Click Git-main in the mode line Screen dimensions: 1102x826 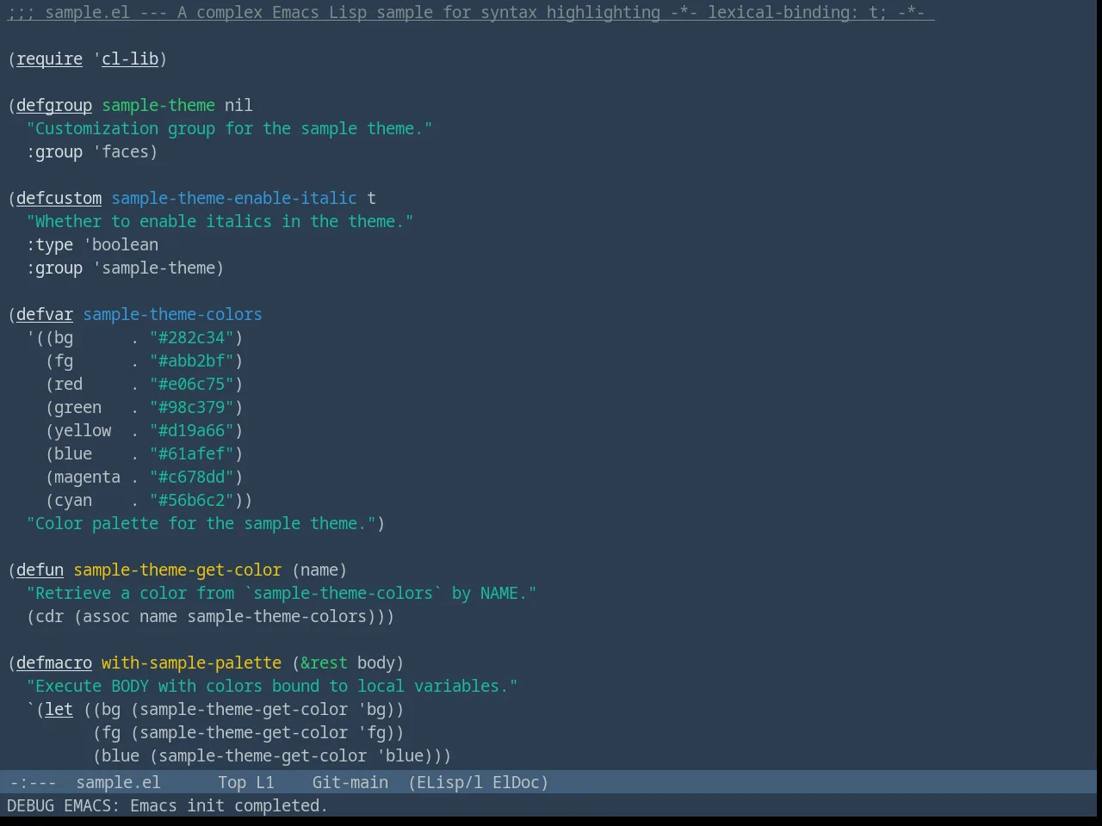click(350, 782)
